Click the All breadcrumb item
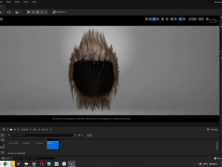 click(15, 129)
